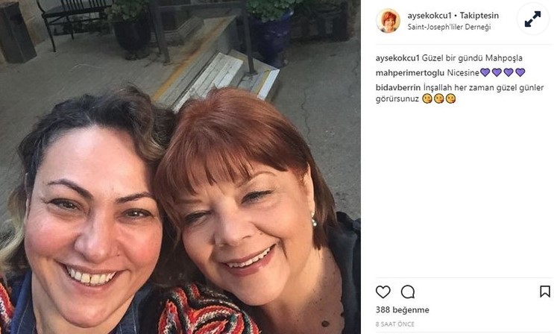The image size is (554, 334).
Task: Click the empty comments area below görürsunuz
Action: pos(464,191)
